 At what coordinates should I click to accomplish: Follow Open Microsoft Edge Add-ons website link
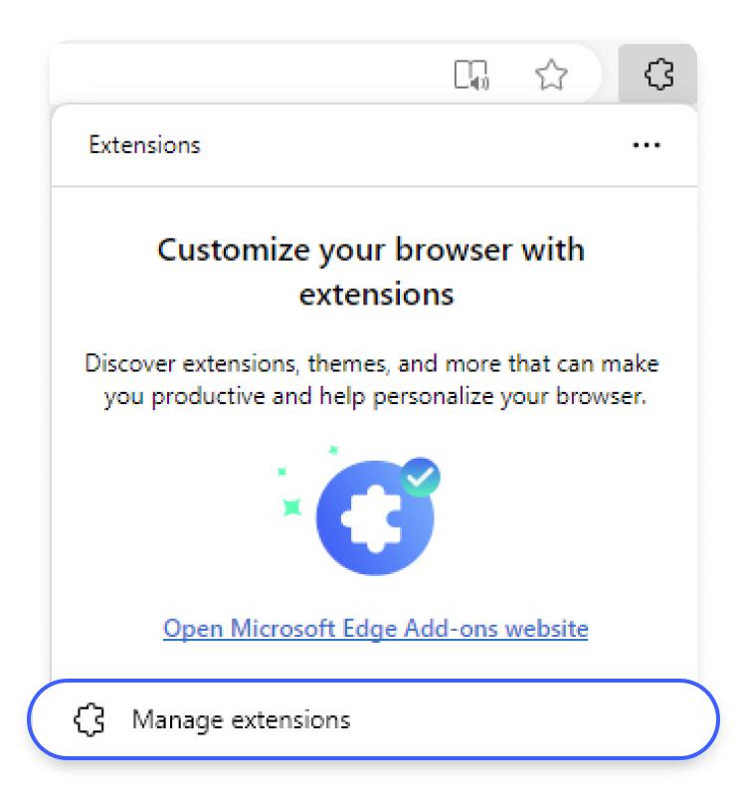pos(376,630)
